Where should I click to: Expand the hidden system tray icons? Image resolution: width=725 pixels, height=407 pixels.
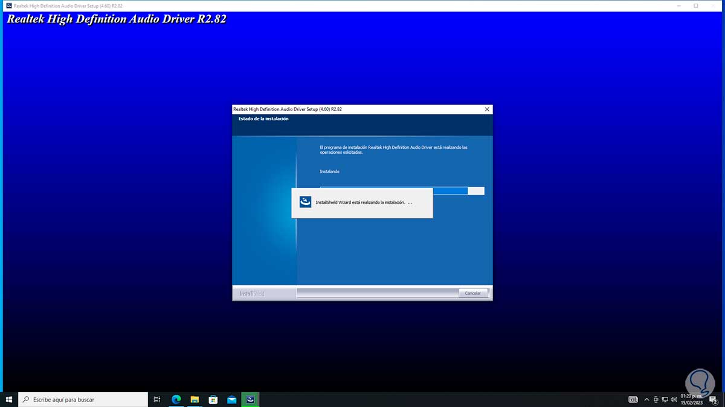click(x=647, y=399)
